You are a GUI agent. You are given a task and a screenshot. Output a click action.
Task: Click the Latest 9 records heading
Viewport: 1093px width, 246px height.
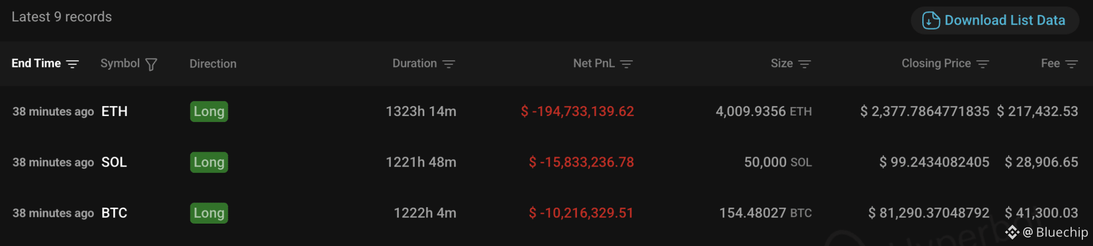pyautogui.click(x=62, y=17)
